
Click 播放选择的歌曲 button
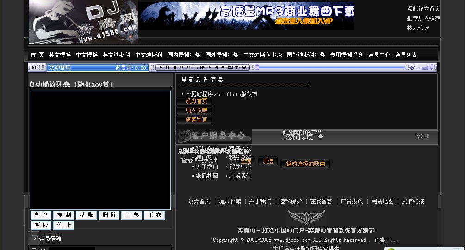(x=305, y=164)
